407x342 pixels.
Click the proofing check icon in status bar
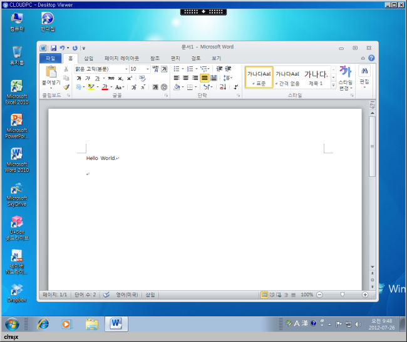point(106,294)
